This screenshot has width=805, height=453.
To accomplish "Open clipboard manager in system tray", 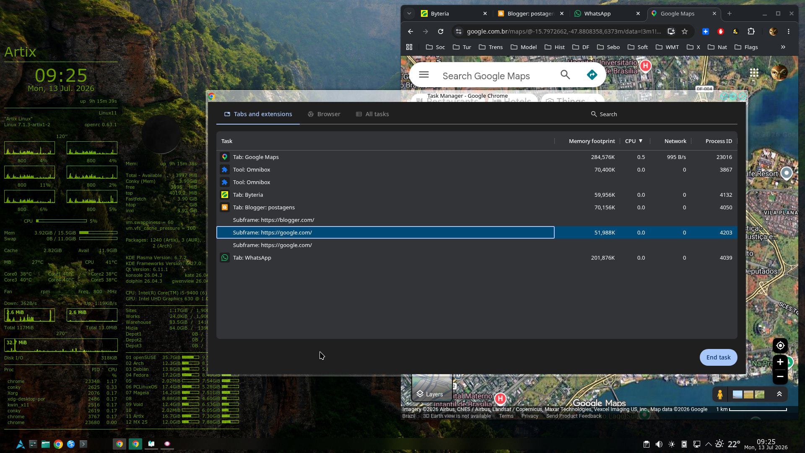I will coord(647,444).
